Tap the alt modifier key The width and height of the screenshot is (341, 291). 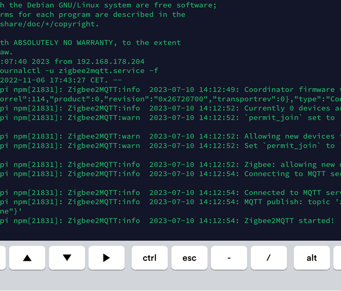click(x=312, y=258)
